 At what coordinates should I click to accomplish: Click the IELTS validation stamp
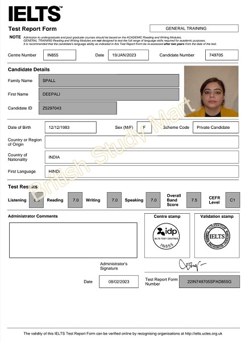point(217,236)
